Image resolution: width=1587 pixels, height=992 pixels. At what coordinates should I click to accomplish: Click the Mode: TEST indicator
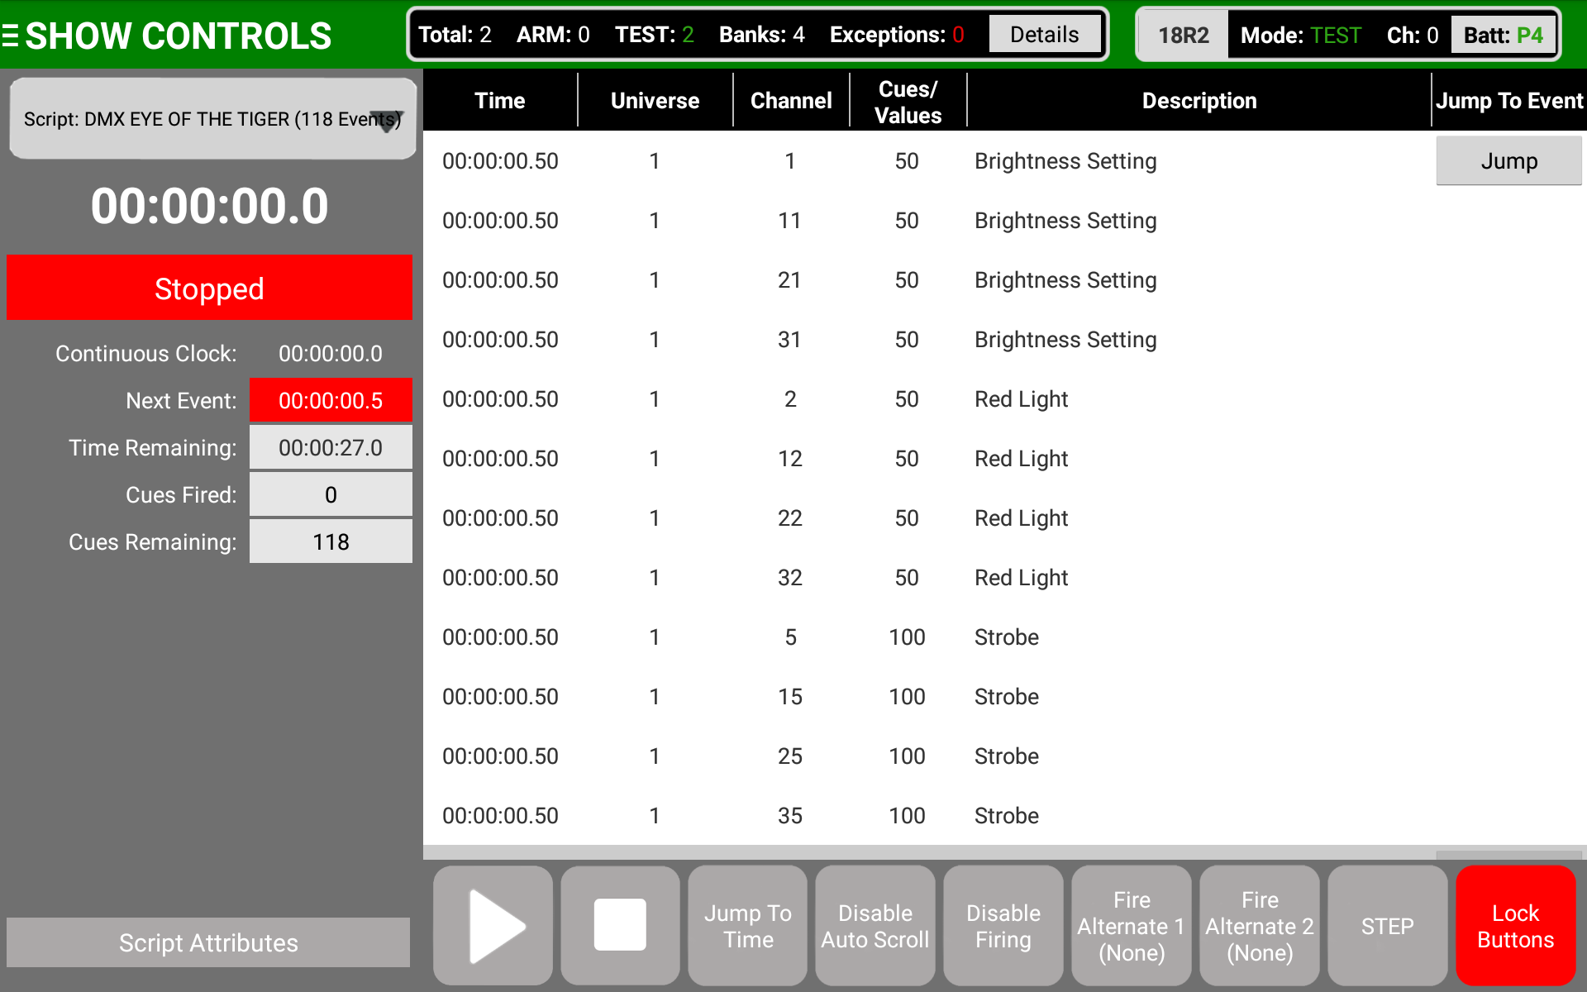tap(1300, 36)
